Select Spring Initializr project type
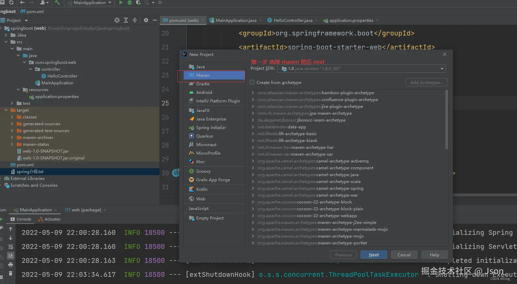This screenshot has width=517, height=284. [x=214, y=127]
